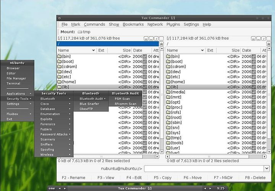This screenshot has height=191, width=275.
Task: Switch to next workspace arrow beside 'one'
Action: tap(65, 188)
